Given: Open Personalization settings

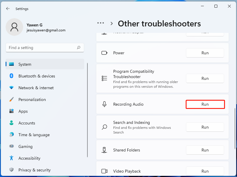Looking at the screenshot, I should [x=45, y=100].
